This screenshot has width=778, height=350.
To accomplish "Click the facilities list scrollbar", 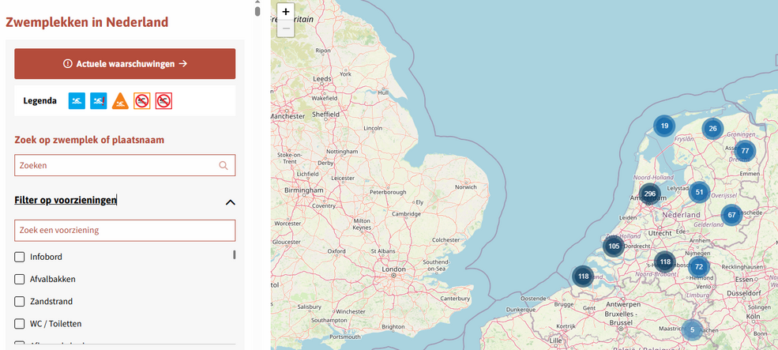I will (234, 255).
